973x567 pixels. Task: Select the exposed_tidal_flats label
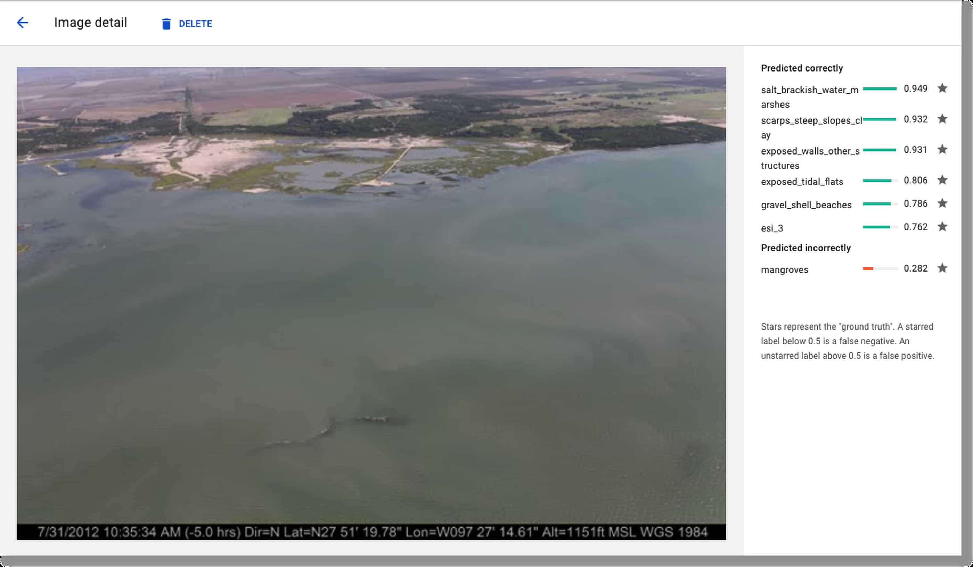pyautogui.click(x=802, y=181)
